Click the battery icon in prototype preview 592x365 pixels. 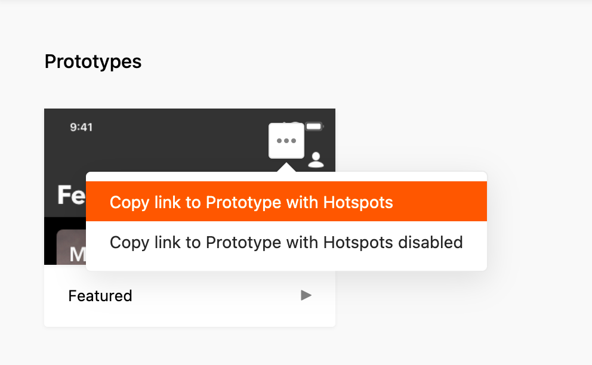pyautogui.click(x=314, y=126)
